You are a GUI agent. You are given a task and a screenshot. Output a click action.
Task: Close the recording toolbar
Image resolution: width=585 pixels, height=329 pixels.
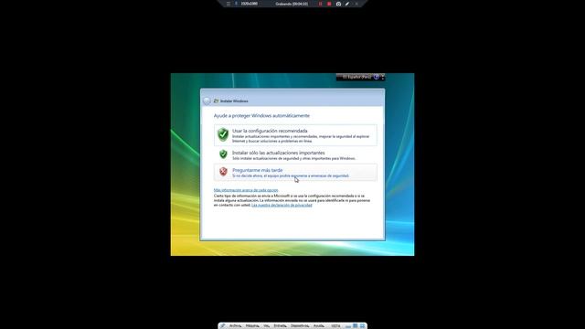(x=356, y=4)
